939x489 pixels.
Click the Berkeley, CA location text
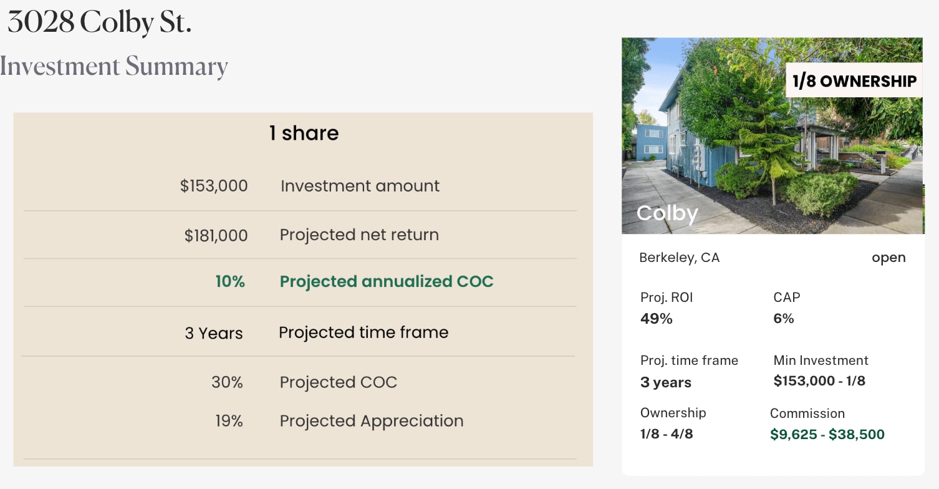tap(679, 258)
